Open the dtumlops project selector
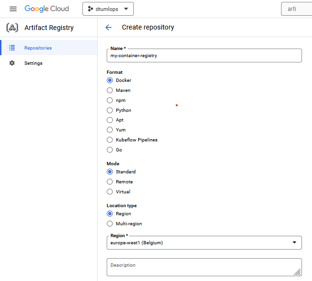 point(108,9)
